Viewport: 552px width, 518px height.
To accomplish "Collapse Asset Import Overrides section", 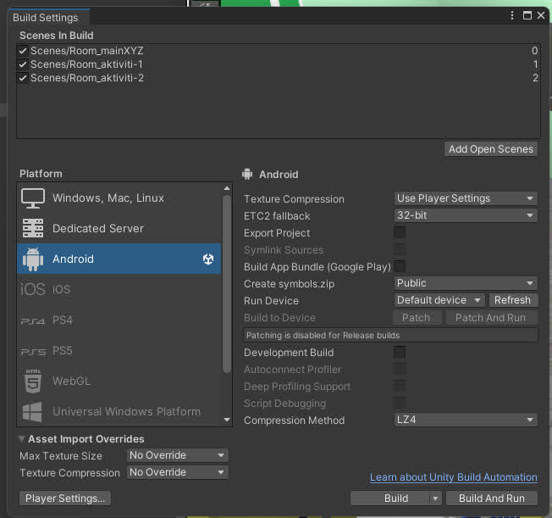I will pyautogui.click(x=21, y=438).
